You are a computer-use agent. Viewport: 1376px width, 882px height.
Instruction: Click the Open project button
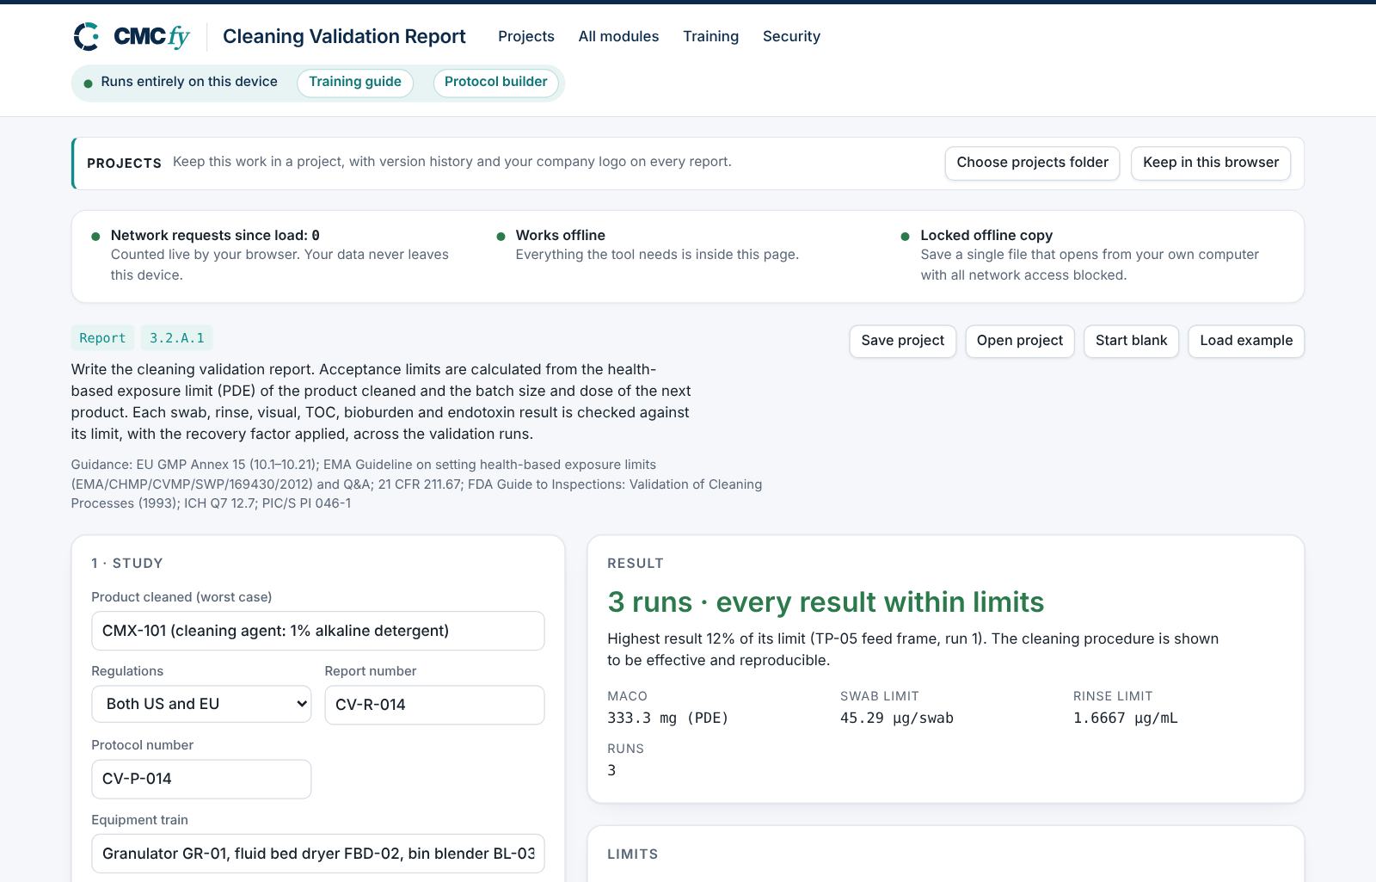(x=1020, y=341)
